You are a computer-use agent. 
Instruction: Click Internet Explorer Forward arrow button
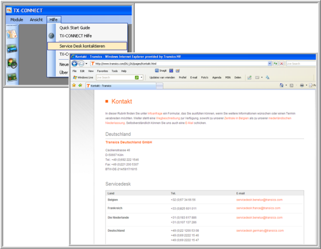point(81,64)
